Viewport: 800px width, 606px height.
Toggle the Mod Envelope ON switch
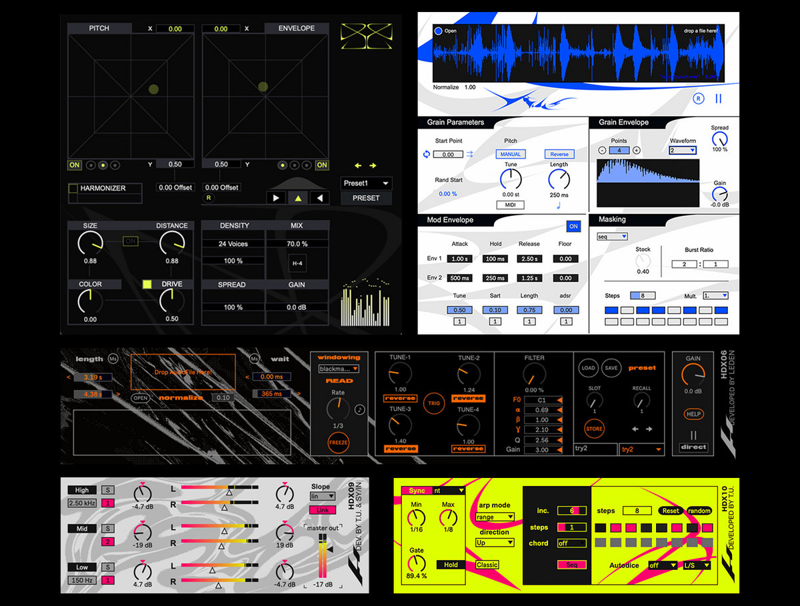573,226
